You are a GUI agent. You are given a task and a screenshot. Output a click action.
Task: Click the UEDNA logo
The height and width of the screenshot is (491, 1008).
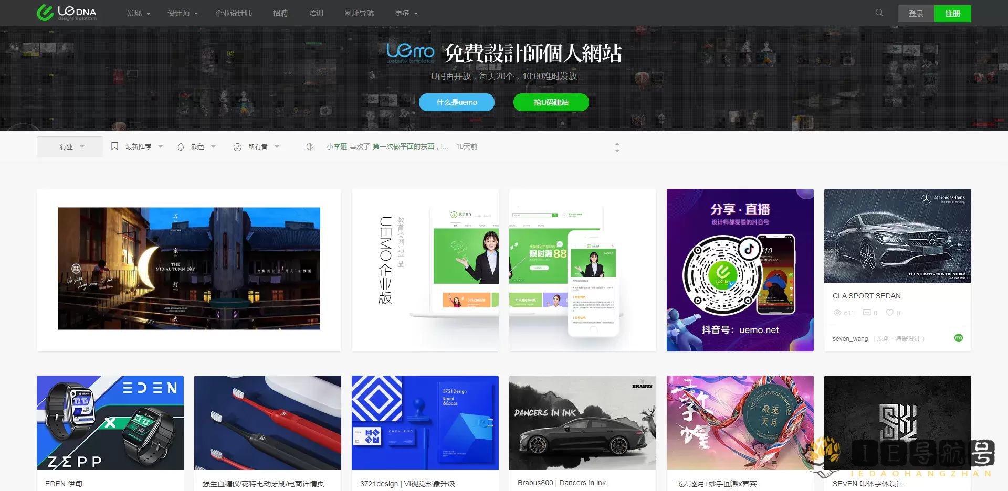67,13
